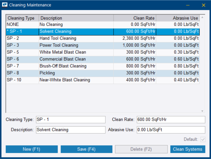Close the Cleaning Maintenance window
211x159 pixels.
203,5
